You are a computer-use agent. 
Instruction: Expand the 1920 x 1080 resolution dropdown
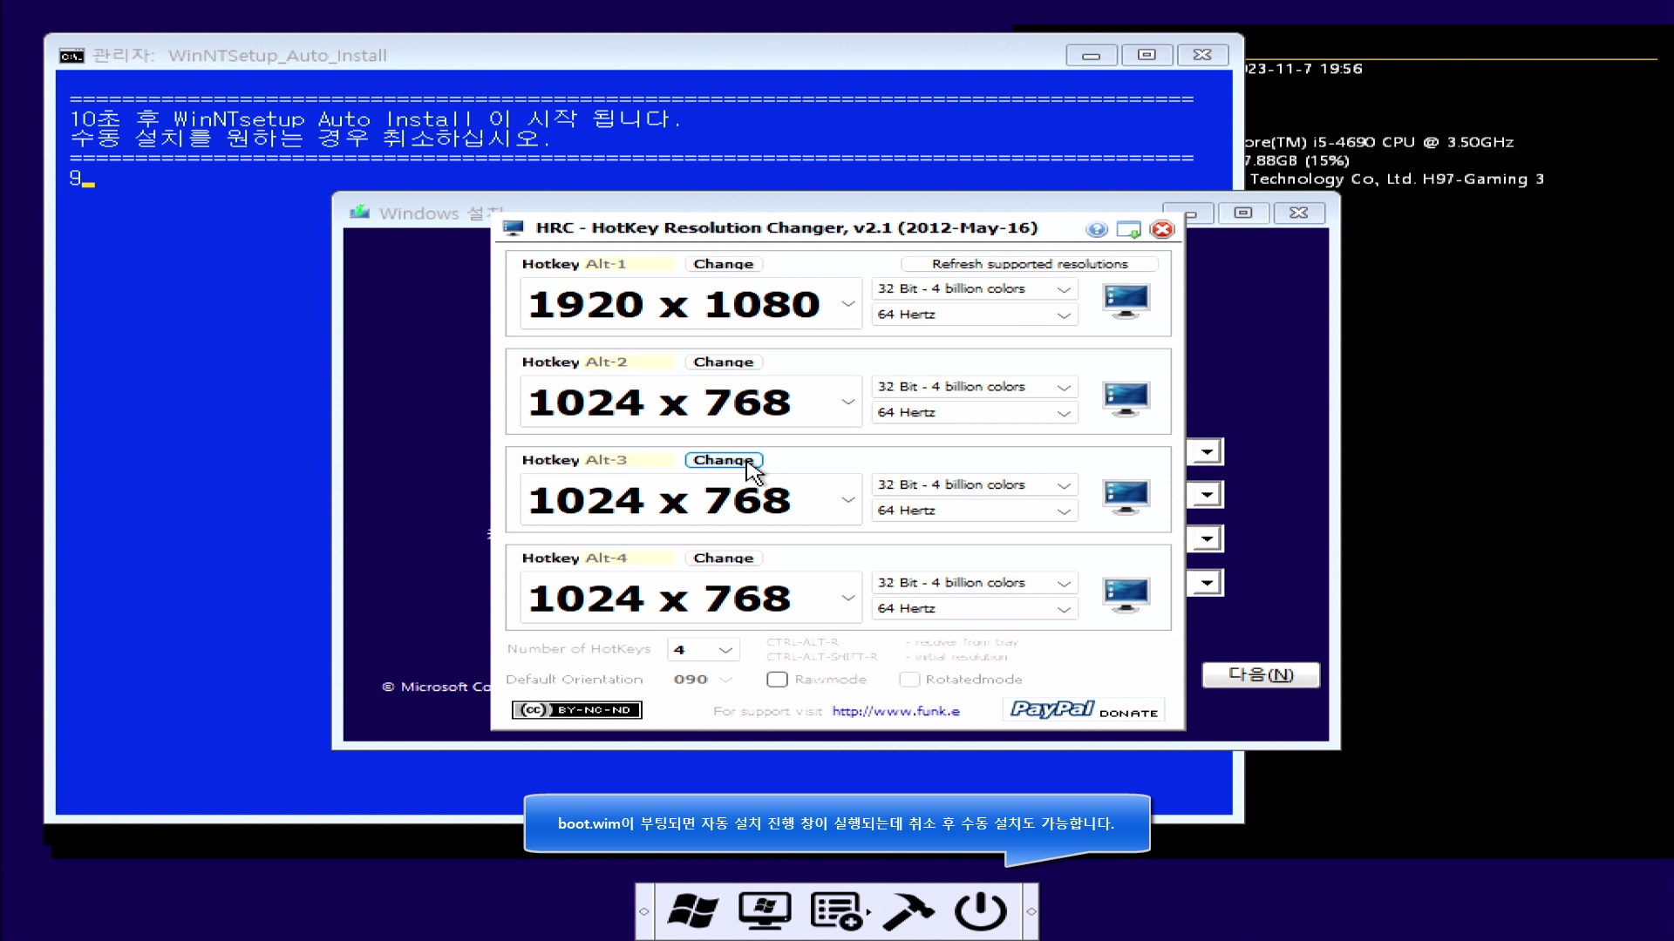tap(847, 304)
